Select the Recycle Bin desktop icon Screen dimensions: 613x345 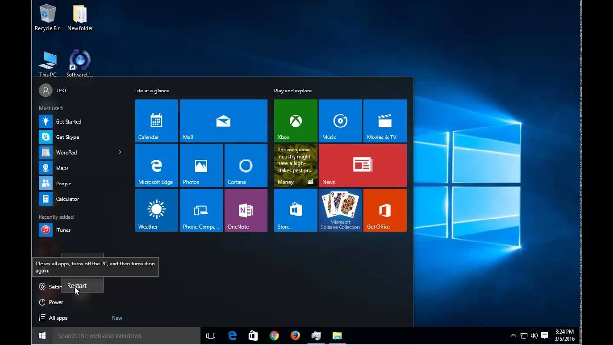(47, 18)
